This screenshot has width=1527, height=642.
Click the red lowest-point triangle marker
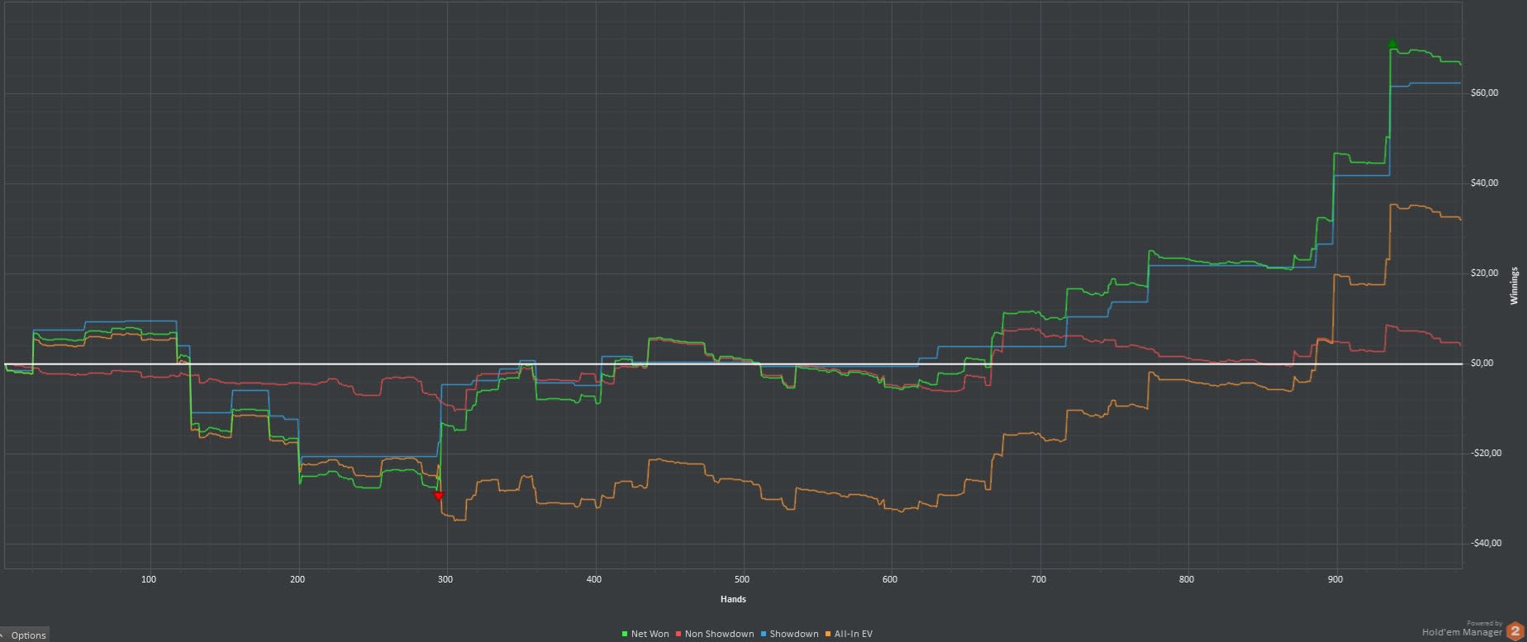(x=439, y=496)
